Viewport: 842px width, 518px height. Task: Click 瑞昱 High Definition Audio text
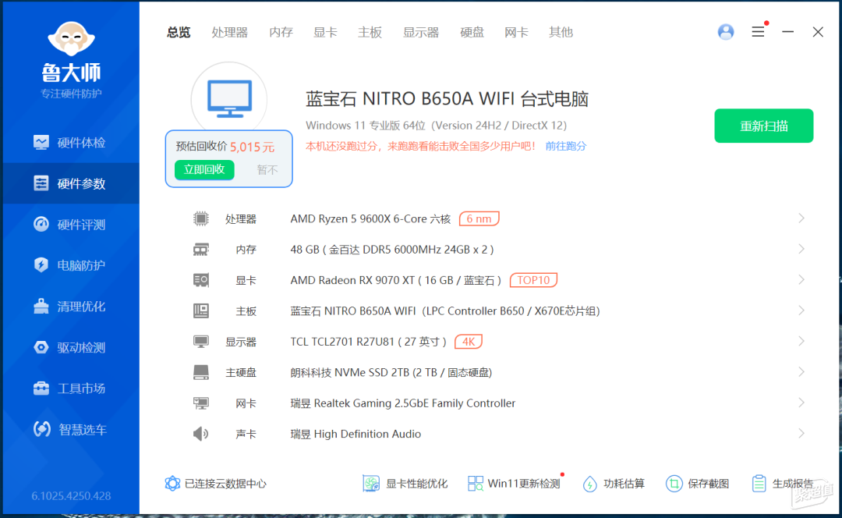356,434
